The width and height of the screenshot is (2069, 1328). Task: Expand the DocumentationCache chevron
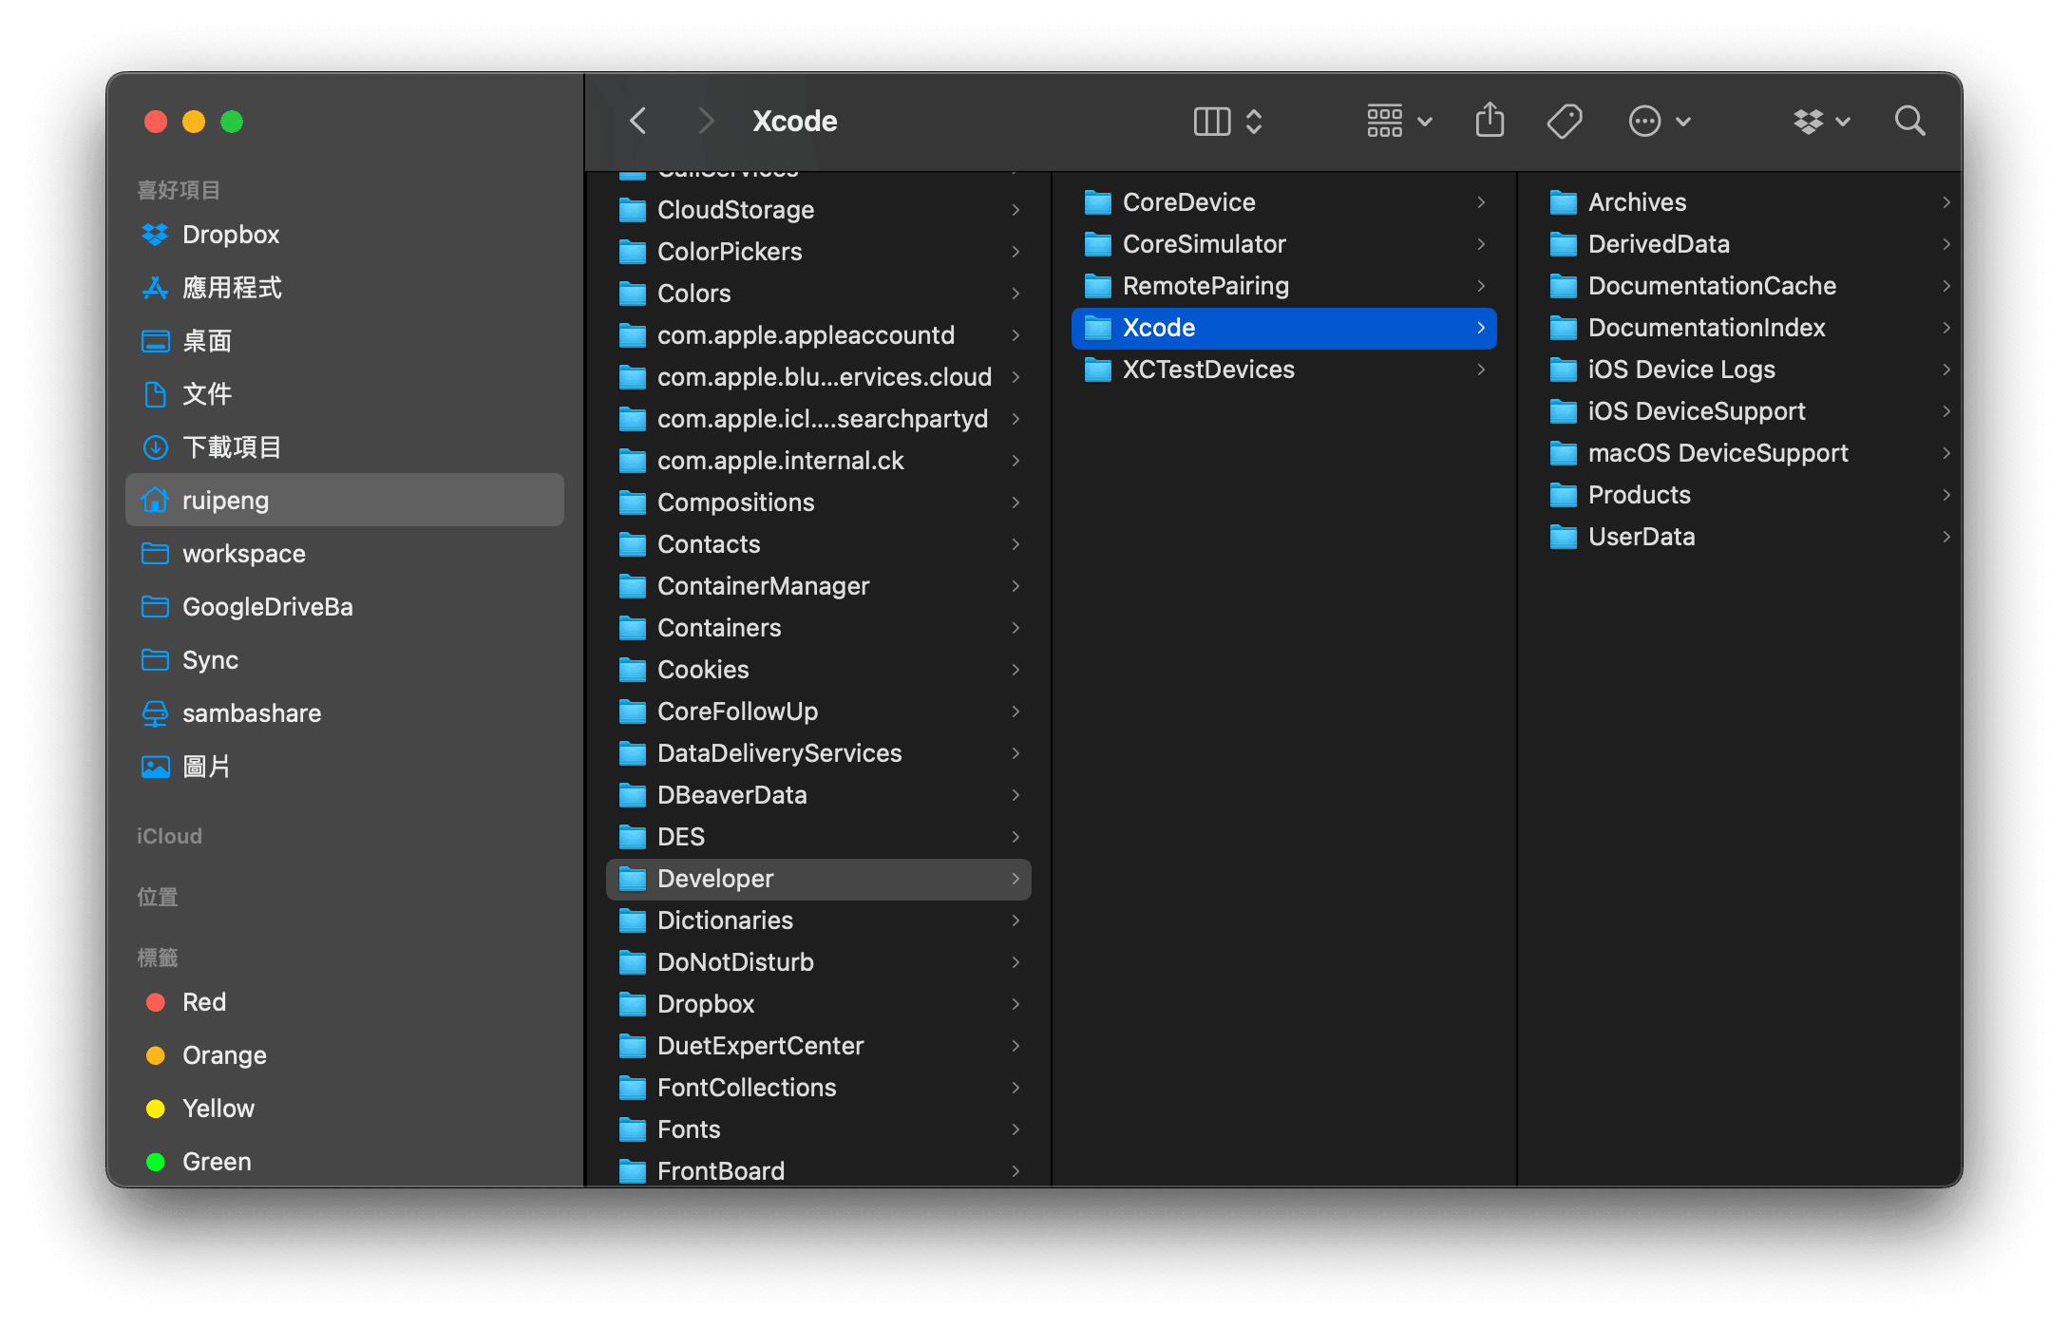(1946, 286)
